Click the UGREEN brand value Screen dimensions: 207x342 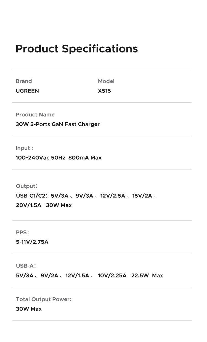[27, 91]
